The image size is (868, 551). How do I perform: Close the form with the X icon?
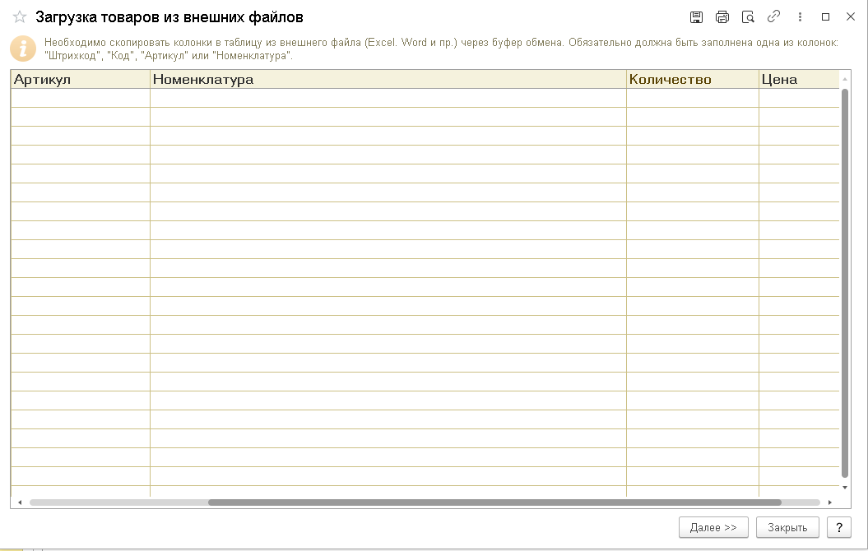[850, 17]
